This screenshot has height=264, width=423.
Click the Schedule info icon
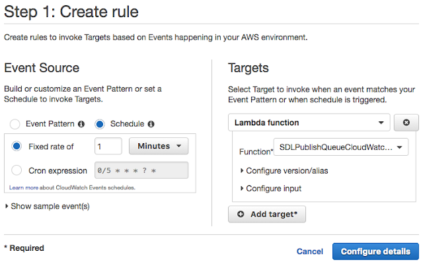click(x=151, y=123)
